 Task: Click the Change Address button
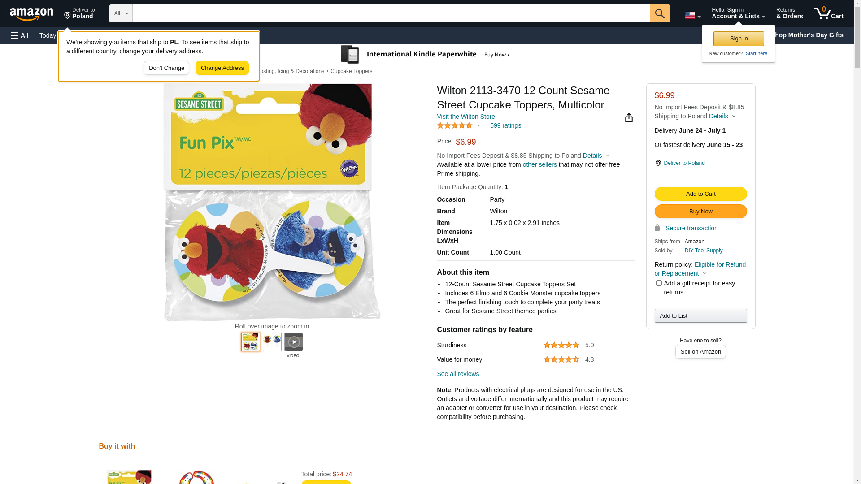(222, 68)
